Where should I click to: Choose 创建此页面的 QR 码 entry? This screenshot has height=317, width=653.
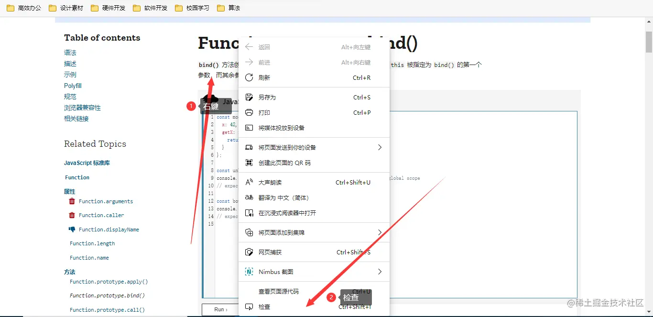[x=314, y=163]
